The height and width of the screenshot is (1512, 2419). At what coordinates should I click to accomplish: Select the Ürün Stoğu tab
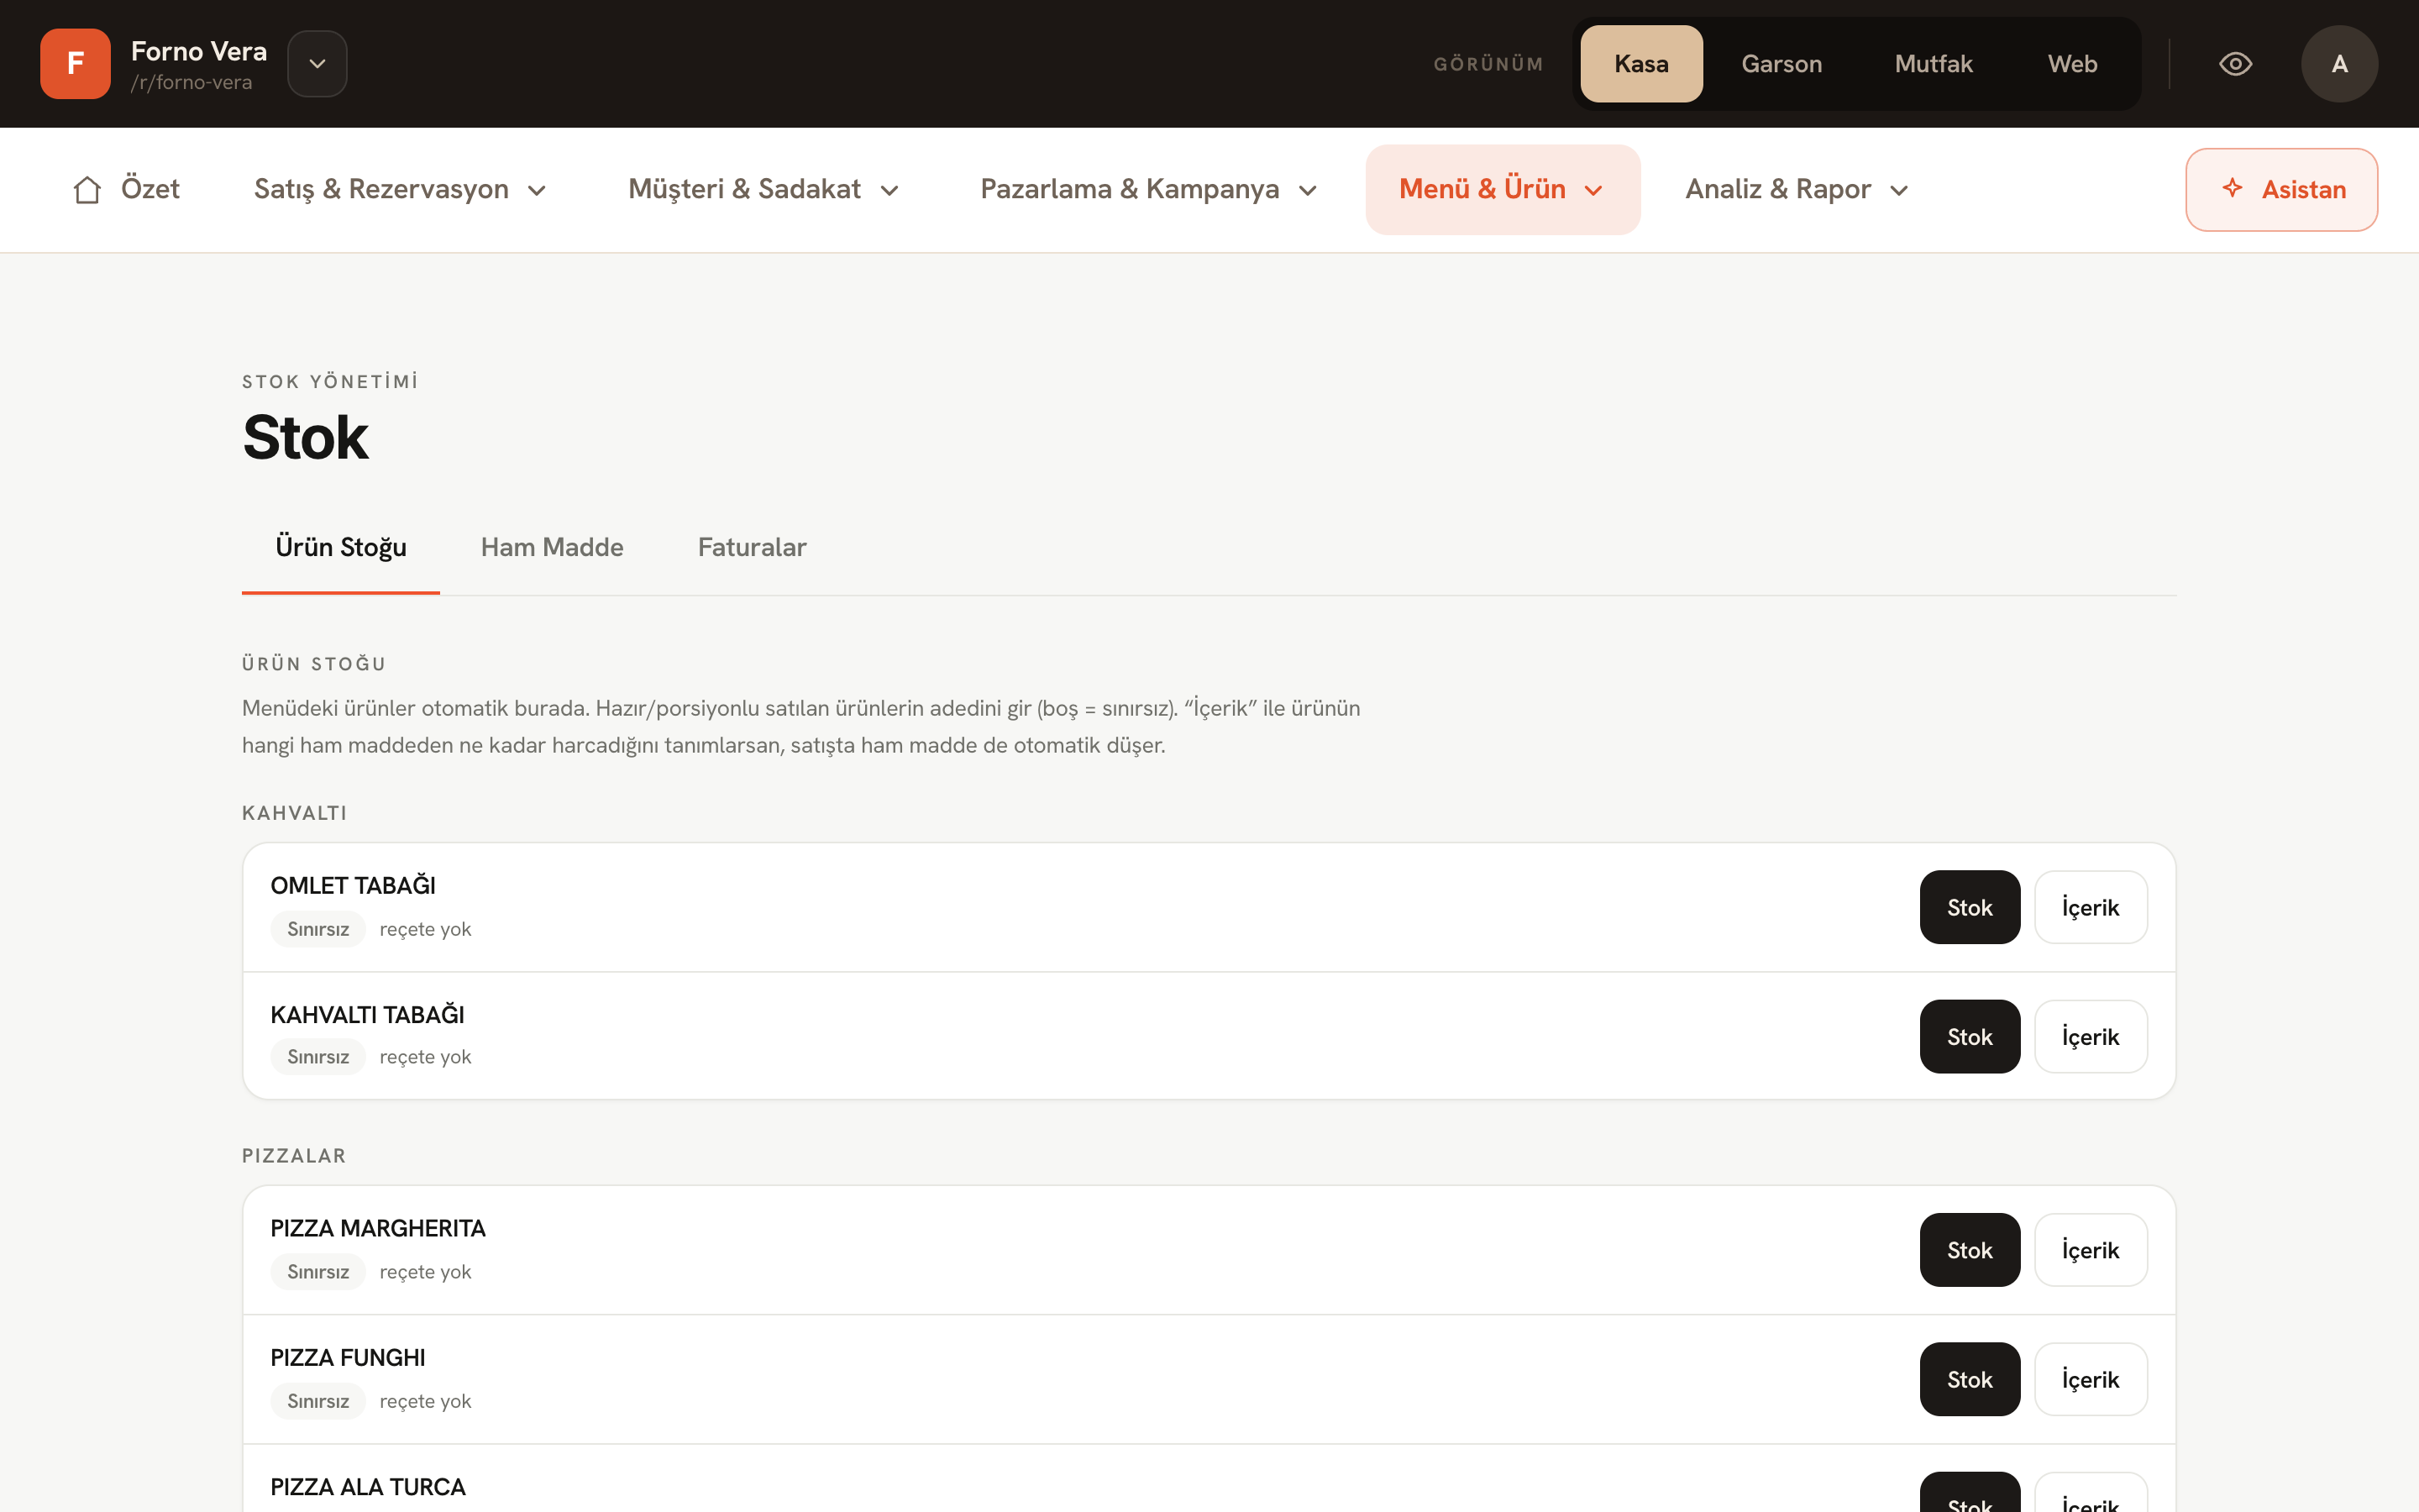pyautogui.click(x=341, y=547)
